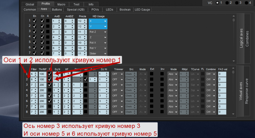Enable R checkbox for logical axis 1
255x138 pixels.
click(48, 21)
